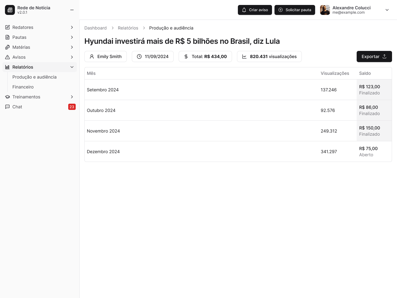Click the Pautas document icon
Screen dimensions: 397x298
click(7, 37)
